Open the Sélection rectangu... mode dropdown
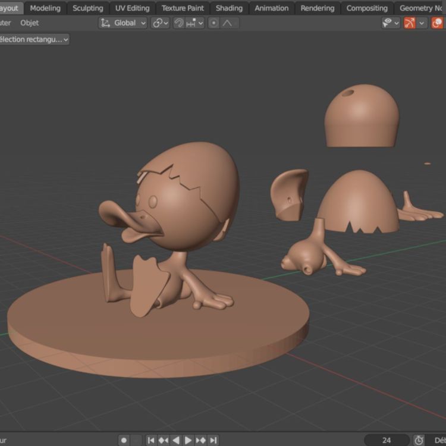This screenshot has height=446, width=446. tap(33, 39)
